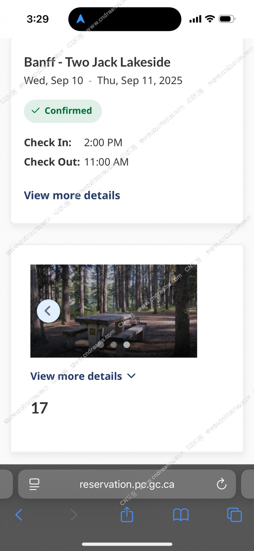Open the Safari share sheet icon
Viewport: 254px width, 551px height.
pos(127,514)
